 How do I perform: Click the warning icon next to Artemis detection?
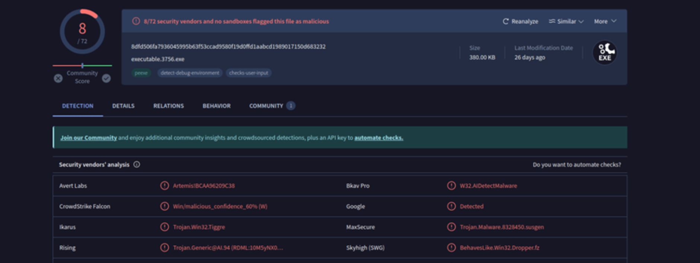(164, 186)
